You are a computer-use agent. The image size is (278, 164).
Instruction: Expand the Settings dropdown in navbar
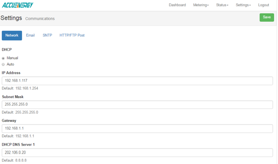tap(243, 5)
